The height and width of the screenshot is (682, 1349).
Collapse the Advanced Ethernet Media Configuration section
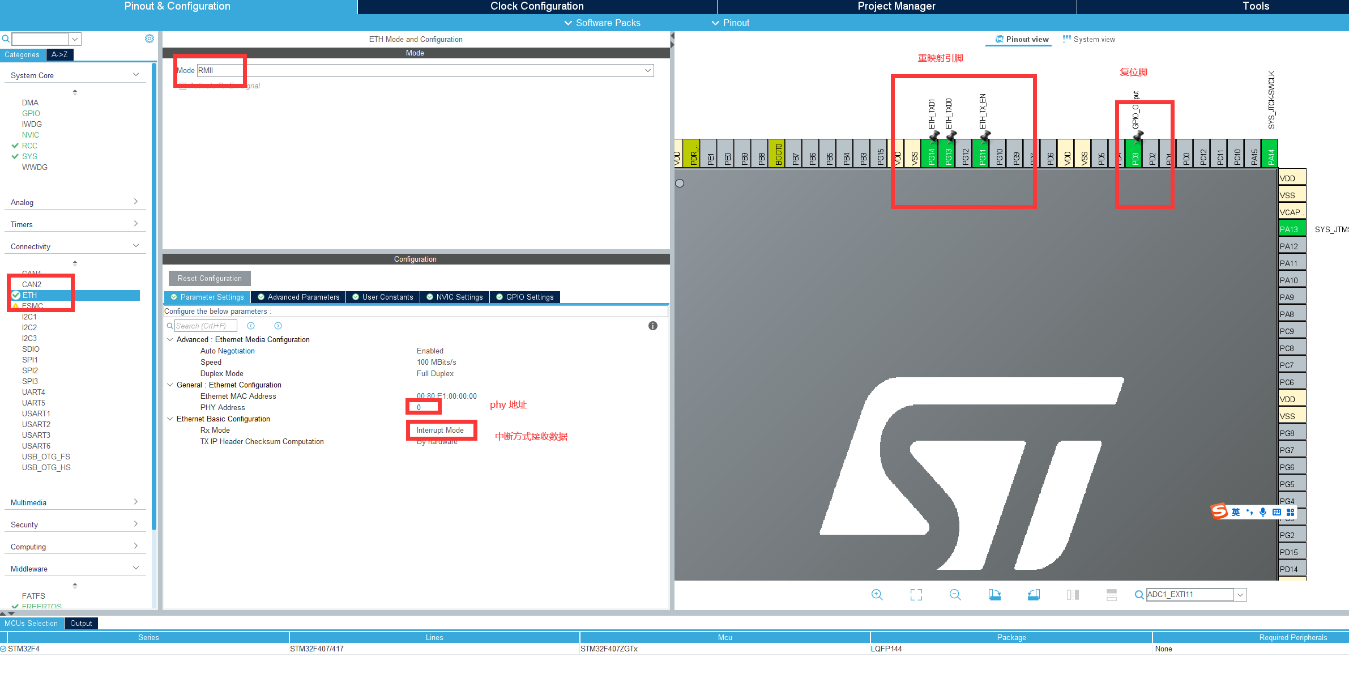coord(170,339)
